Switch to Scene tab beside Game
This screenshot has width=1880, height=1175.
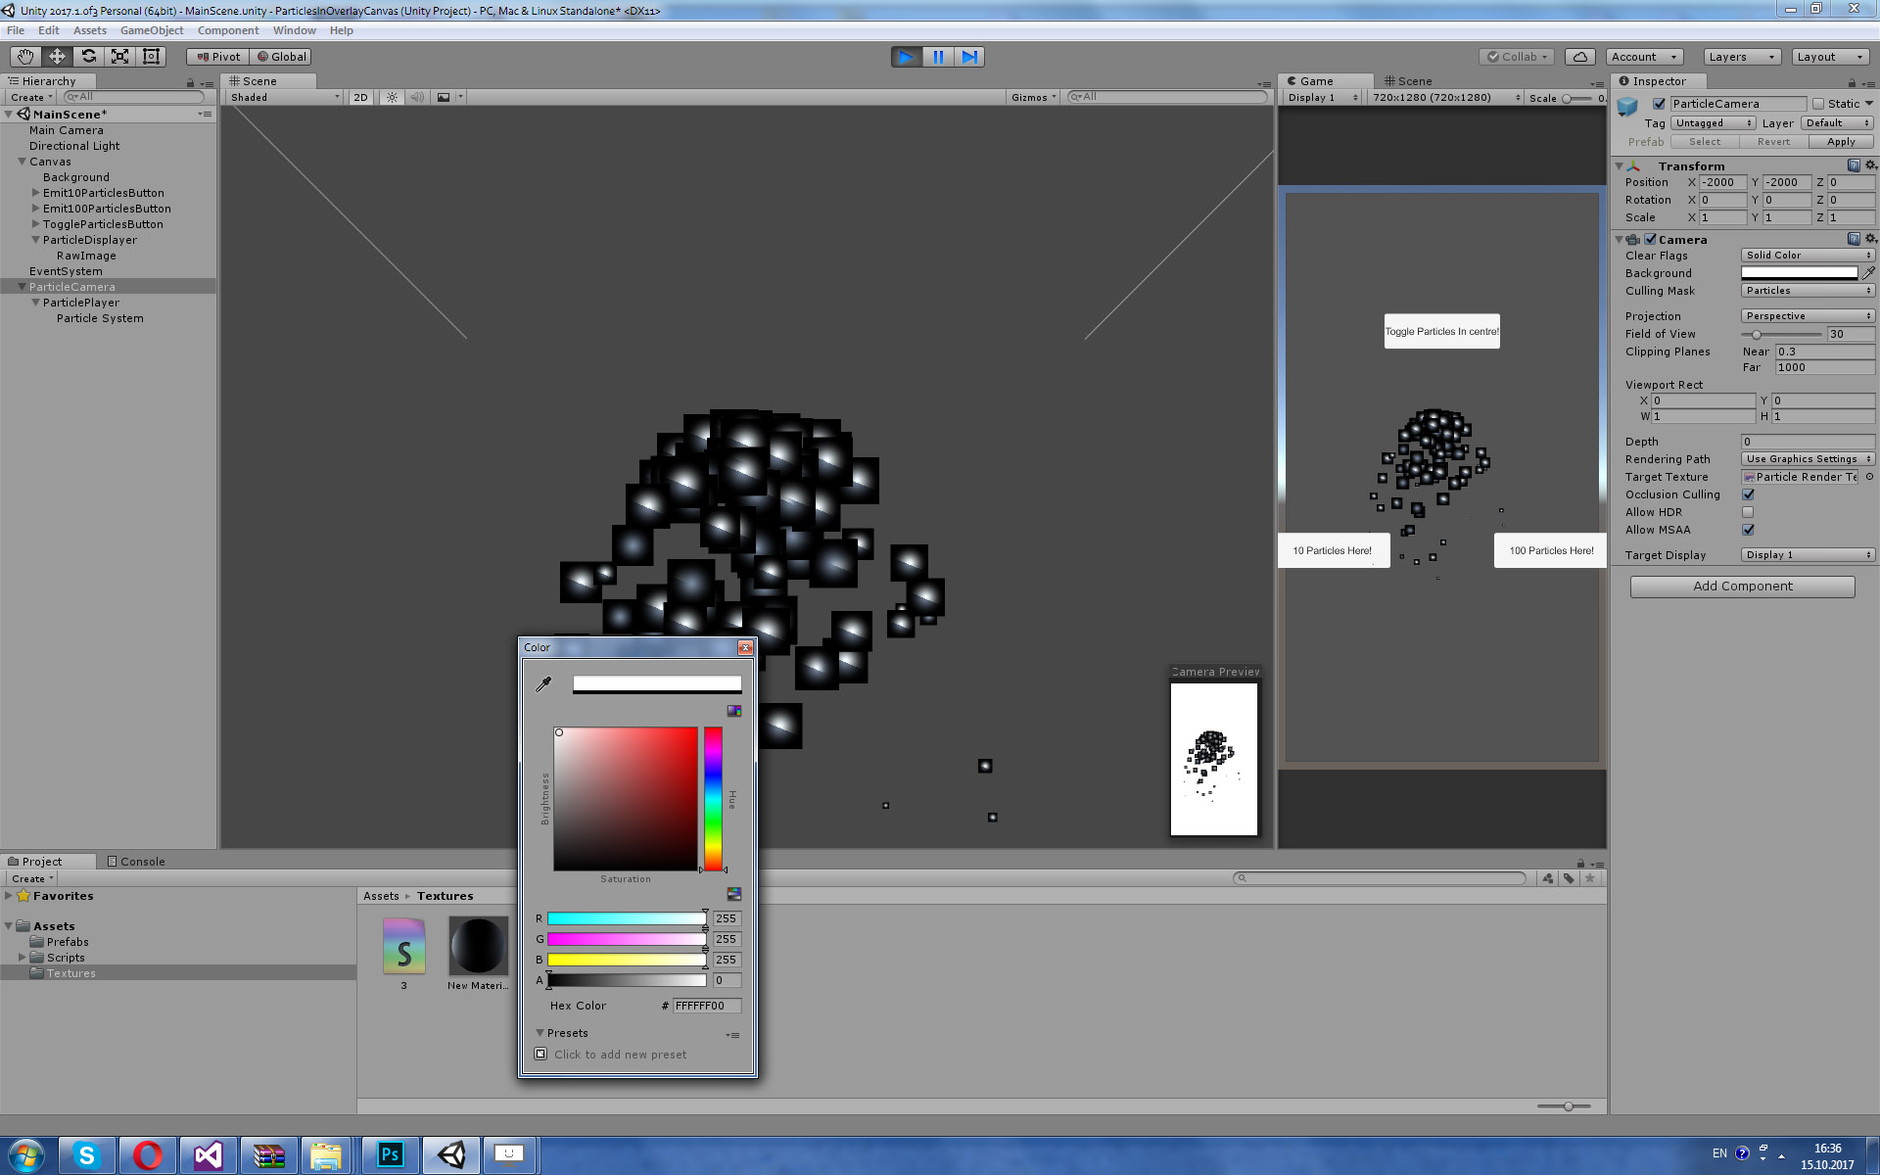click(x=1408, y=81)
